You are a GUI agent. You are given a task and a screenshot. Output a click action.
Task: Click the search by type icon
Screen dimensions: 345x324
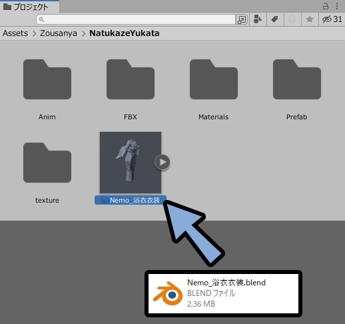258,19
